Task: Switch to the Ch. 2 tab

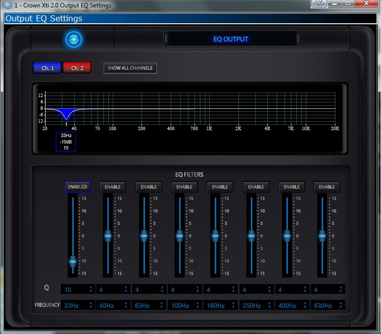Action: pos(77,68)
